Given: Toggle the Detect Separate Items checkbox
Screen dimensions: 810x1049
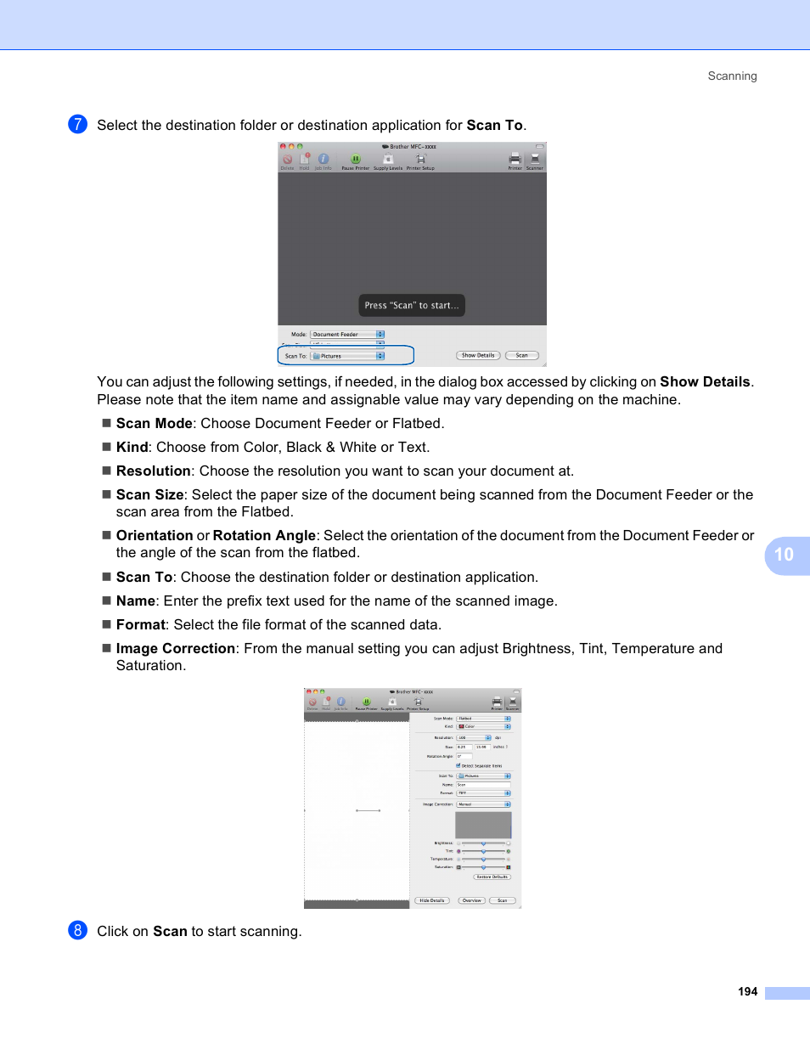Looking at the screenshot, I should point(458,765).
